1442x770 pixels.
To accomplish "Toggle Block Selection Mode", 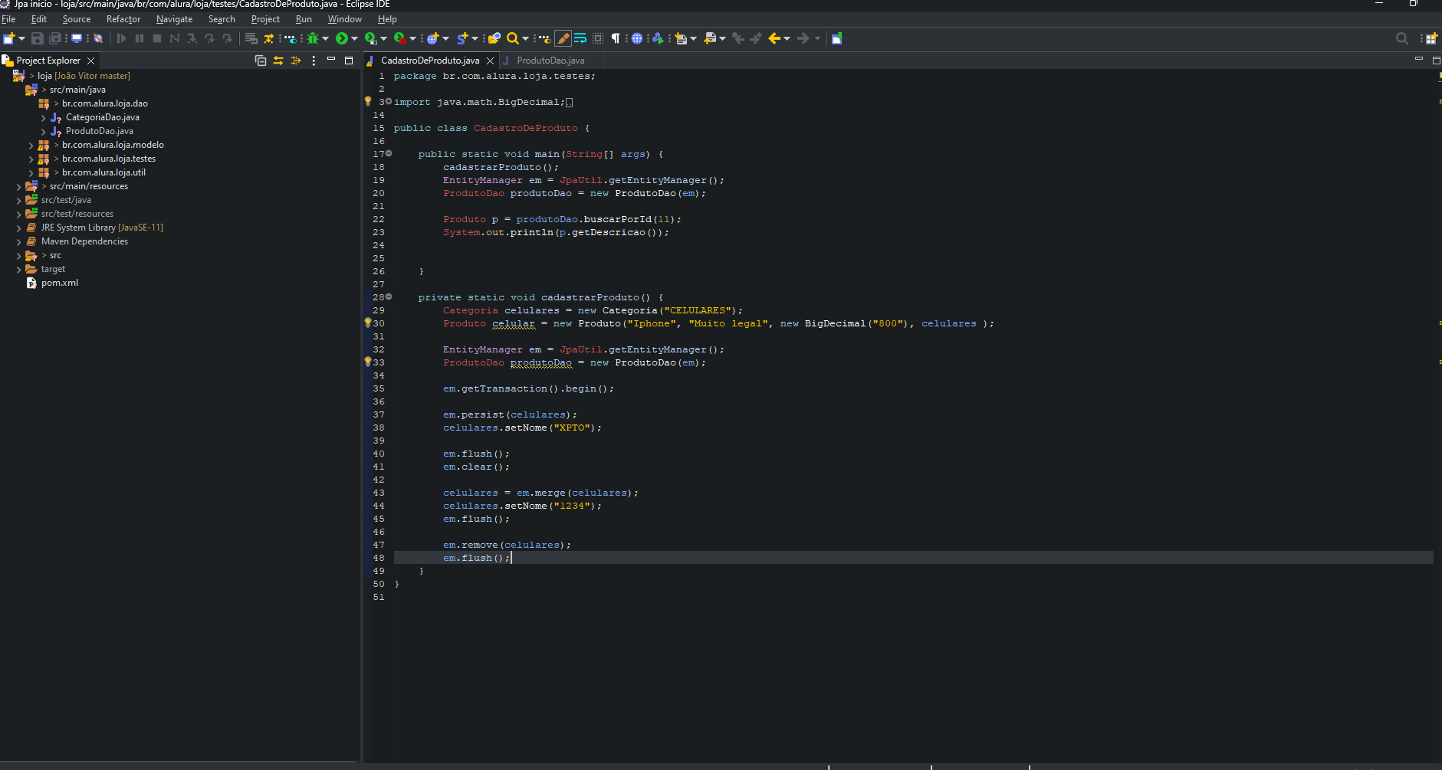I will pos(598,38).
